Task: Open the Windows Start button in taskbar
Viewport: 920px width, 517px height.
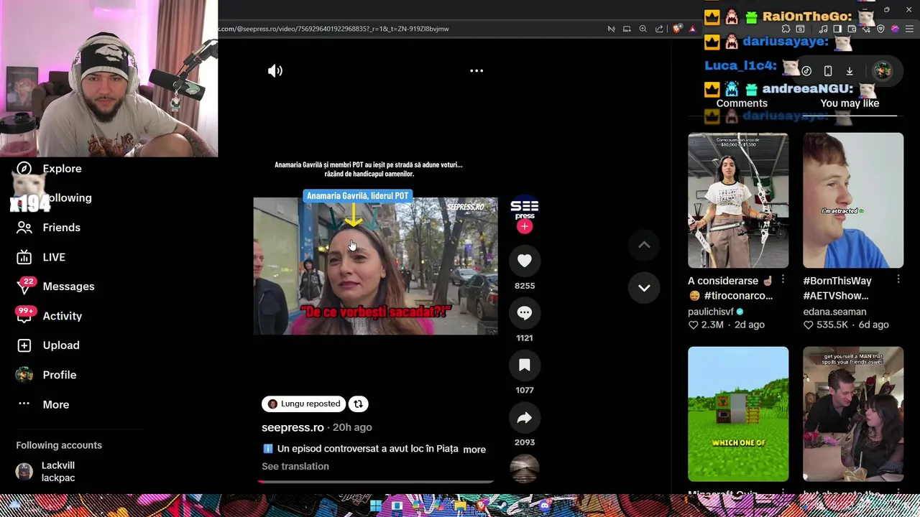Action: (x=376, y=506)
